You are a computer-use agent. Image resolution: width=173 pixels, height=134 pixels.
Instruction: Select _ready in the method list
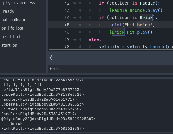8,11
